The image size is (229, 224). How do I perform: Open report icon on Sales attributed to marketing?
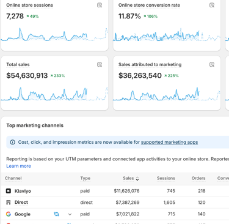point(212,65)
